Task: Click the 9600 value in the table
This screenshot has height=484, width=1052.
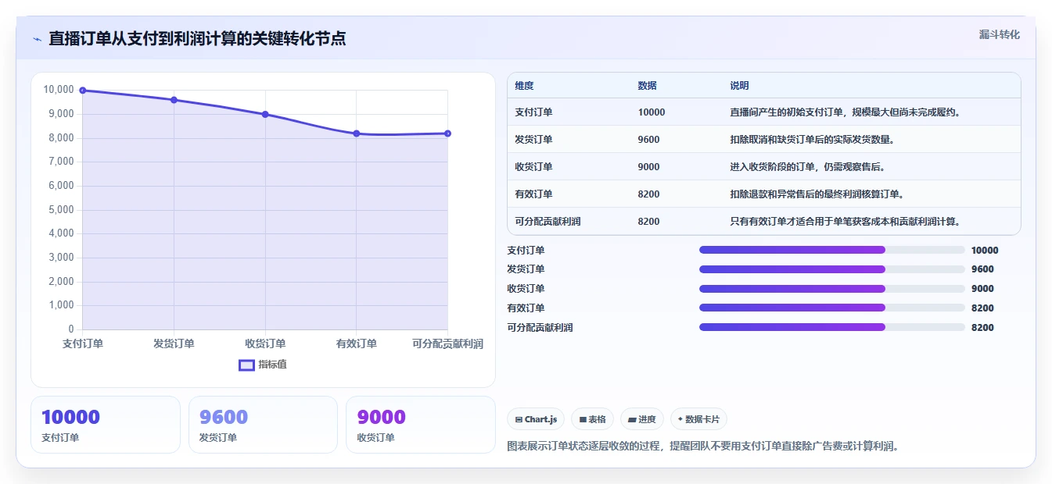Action: 648,140
